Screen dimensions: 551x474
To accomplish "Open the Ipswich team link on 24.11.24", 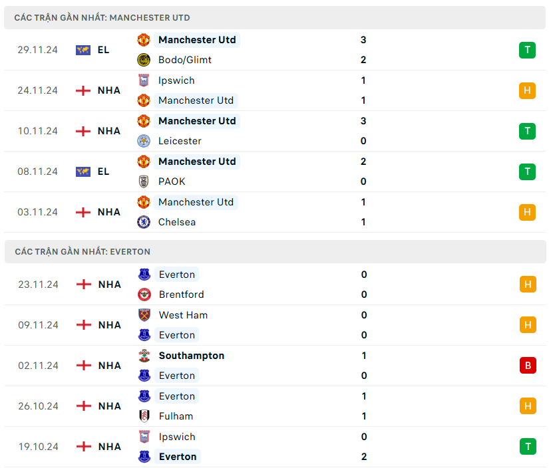I will 176,80.
